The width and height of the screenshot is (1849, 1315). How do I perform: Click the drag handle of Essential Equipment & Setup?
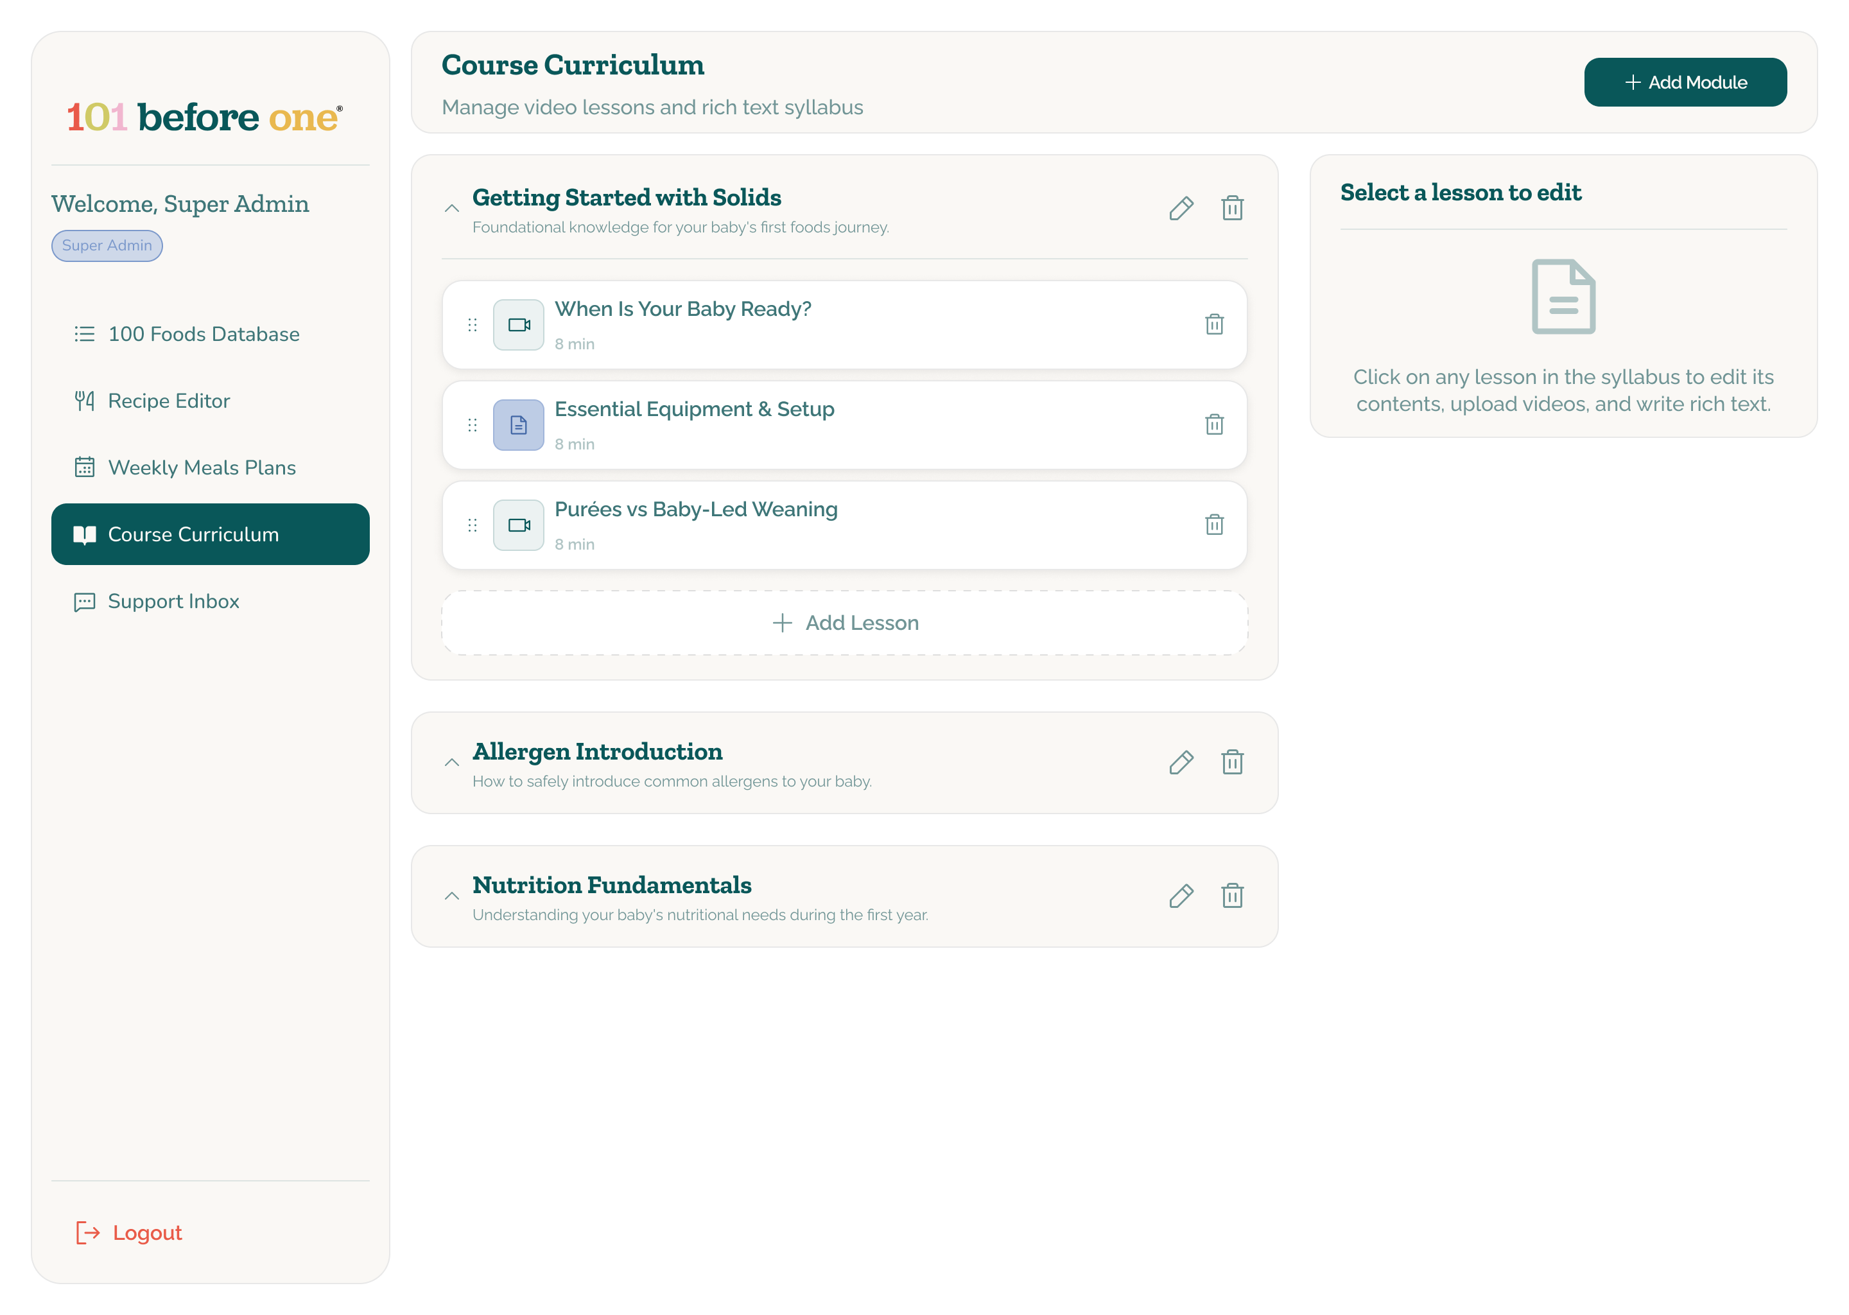472,425
